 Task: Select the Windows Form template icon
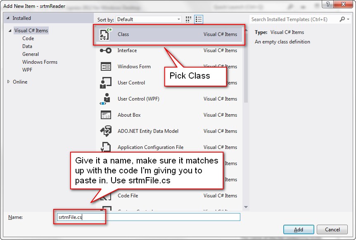106,67
